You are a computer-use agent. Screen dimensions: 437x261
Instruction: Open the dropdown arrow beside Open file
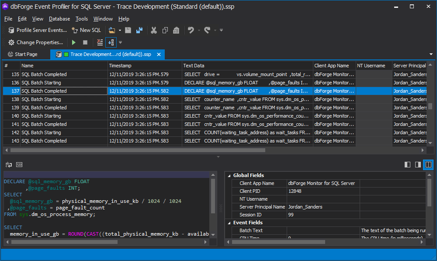(120, 30)
